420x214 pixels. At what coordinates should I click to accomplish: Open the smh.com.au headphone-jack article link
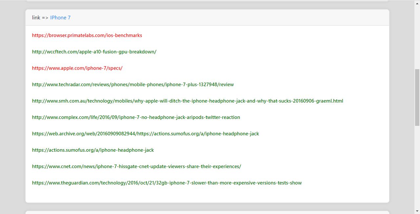tap(188, 101)
